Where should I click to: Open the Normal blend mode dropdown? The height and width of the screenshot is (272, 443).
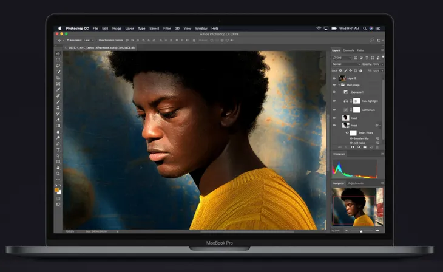pos(347,64)
